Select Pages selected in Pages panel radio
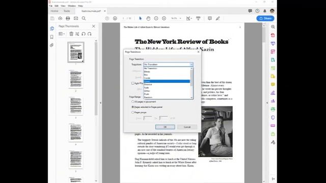The height and width of the screenshot is (183, 326). click(132, 107)
